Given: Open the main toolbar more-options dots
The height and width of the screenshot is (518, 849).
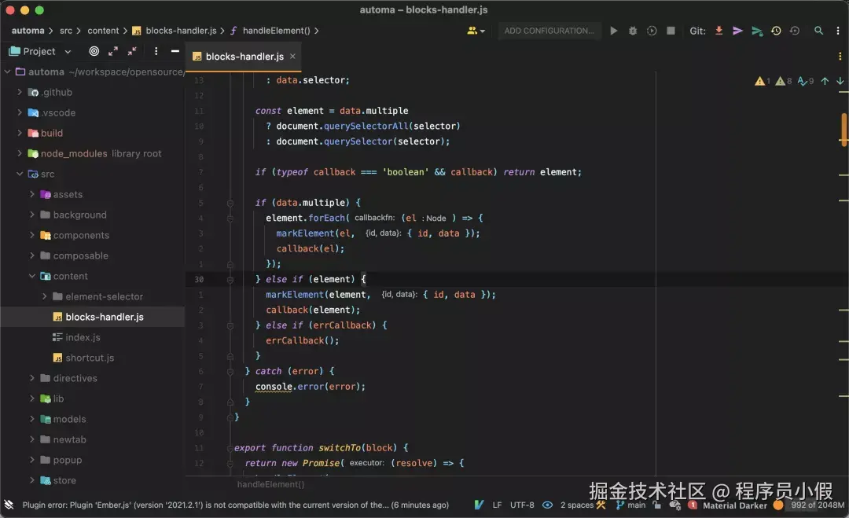Looking at the screenshot, I should click(838, 31).
